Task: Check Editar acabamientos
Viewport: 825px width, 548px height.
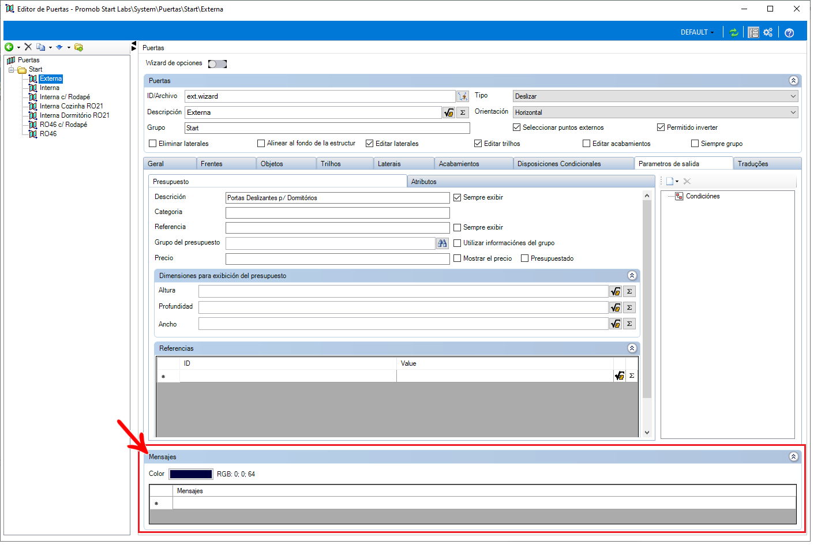Action: [586, 144]
